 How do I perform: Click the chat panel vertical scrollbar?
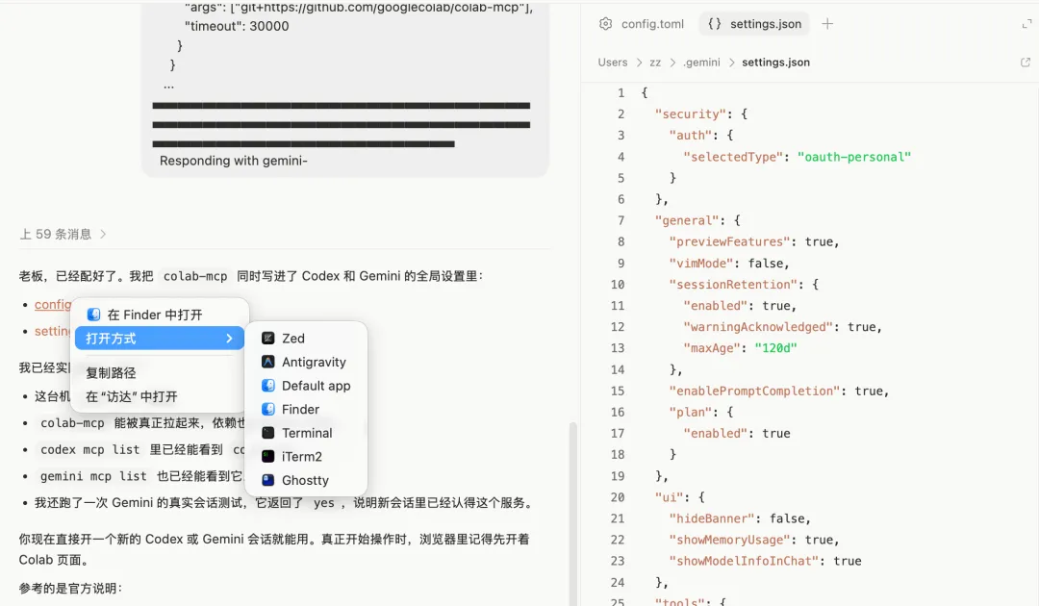coord(573,514)
